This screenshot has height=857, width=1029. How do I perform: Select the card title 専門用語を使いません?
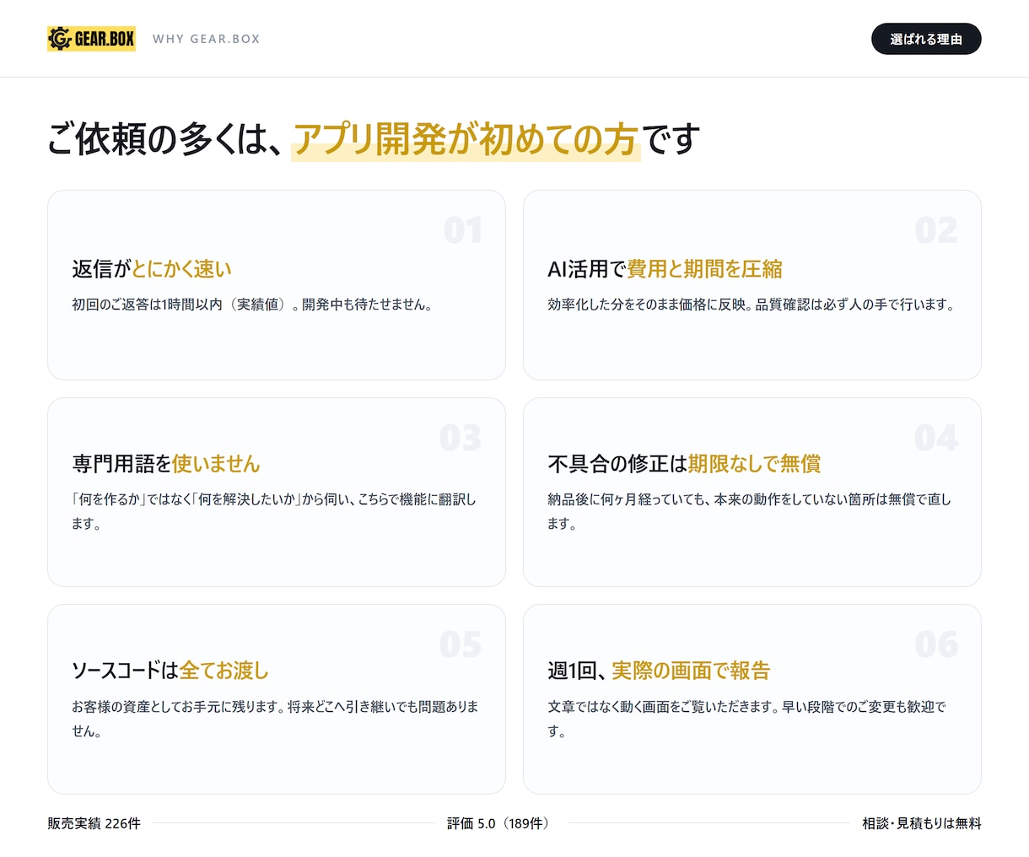(x=166, y=464)
